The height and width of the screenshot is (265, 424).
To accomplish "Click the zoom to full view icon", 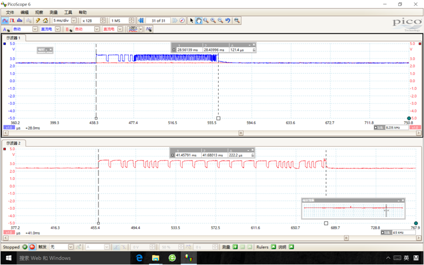I will tap(237, 21).
